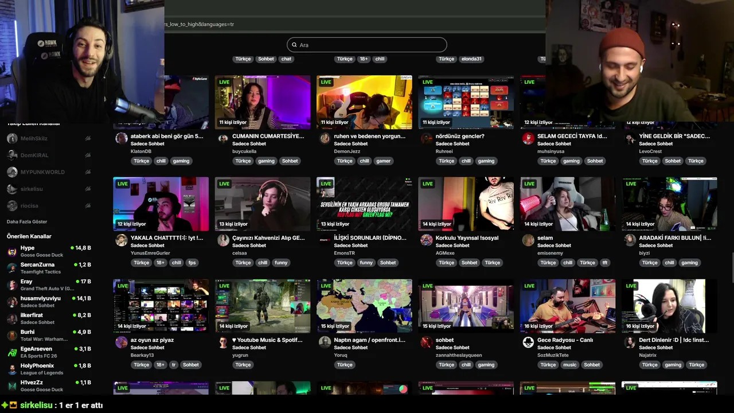
Task: Focus the Ara search field
Action: coord(367,45)
